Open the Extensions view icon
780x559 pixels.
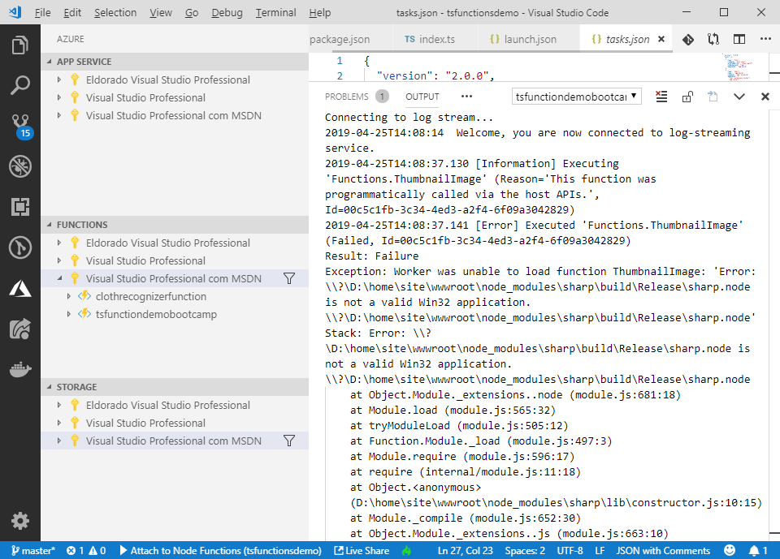point(19,207)
